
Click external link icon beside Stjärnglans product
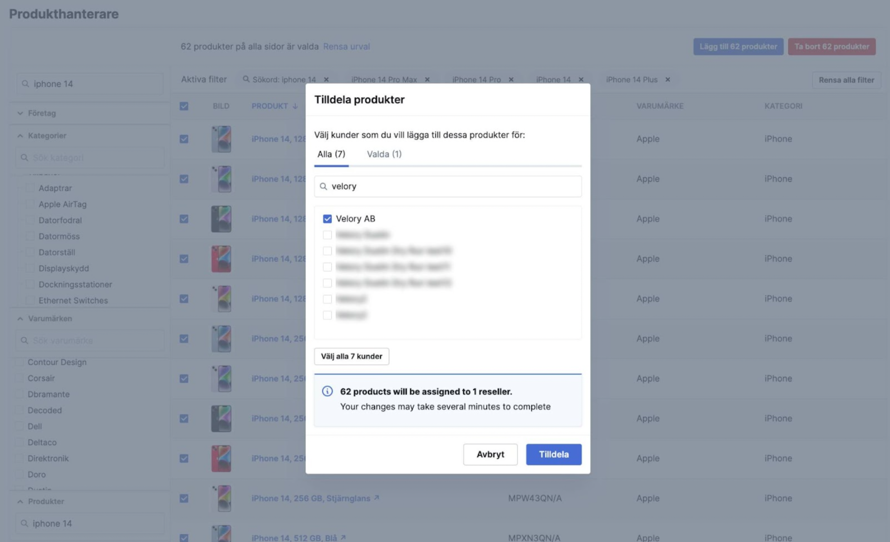[x=376, y=498]
